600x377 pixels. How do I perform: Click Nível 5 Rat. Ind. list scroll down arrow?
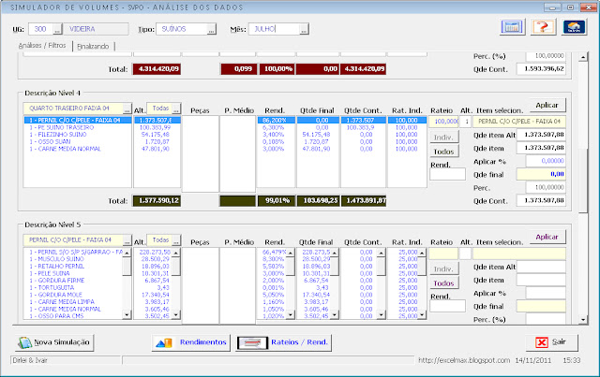(422, 314)
